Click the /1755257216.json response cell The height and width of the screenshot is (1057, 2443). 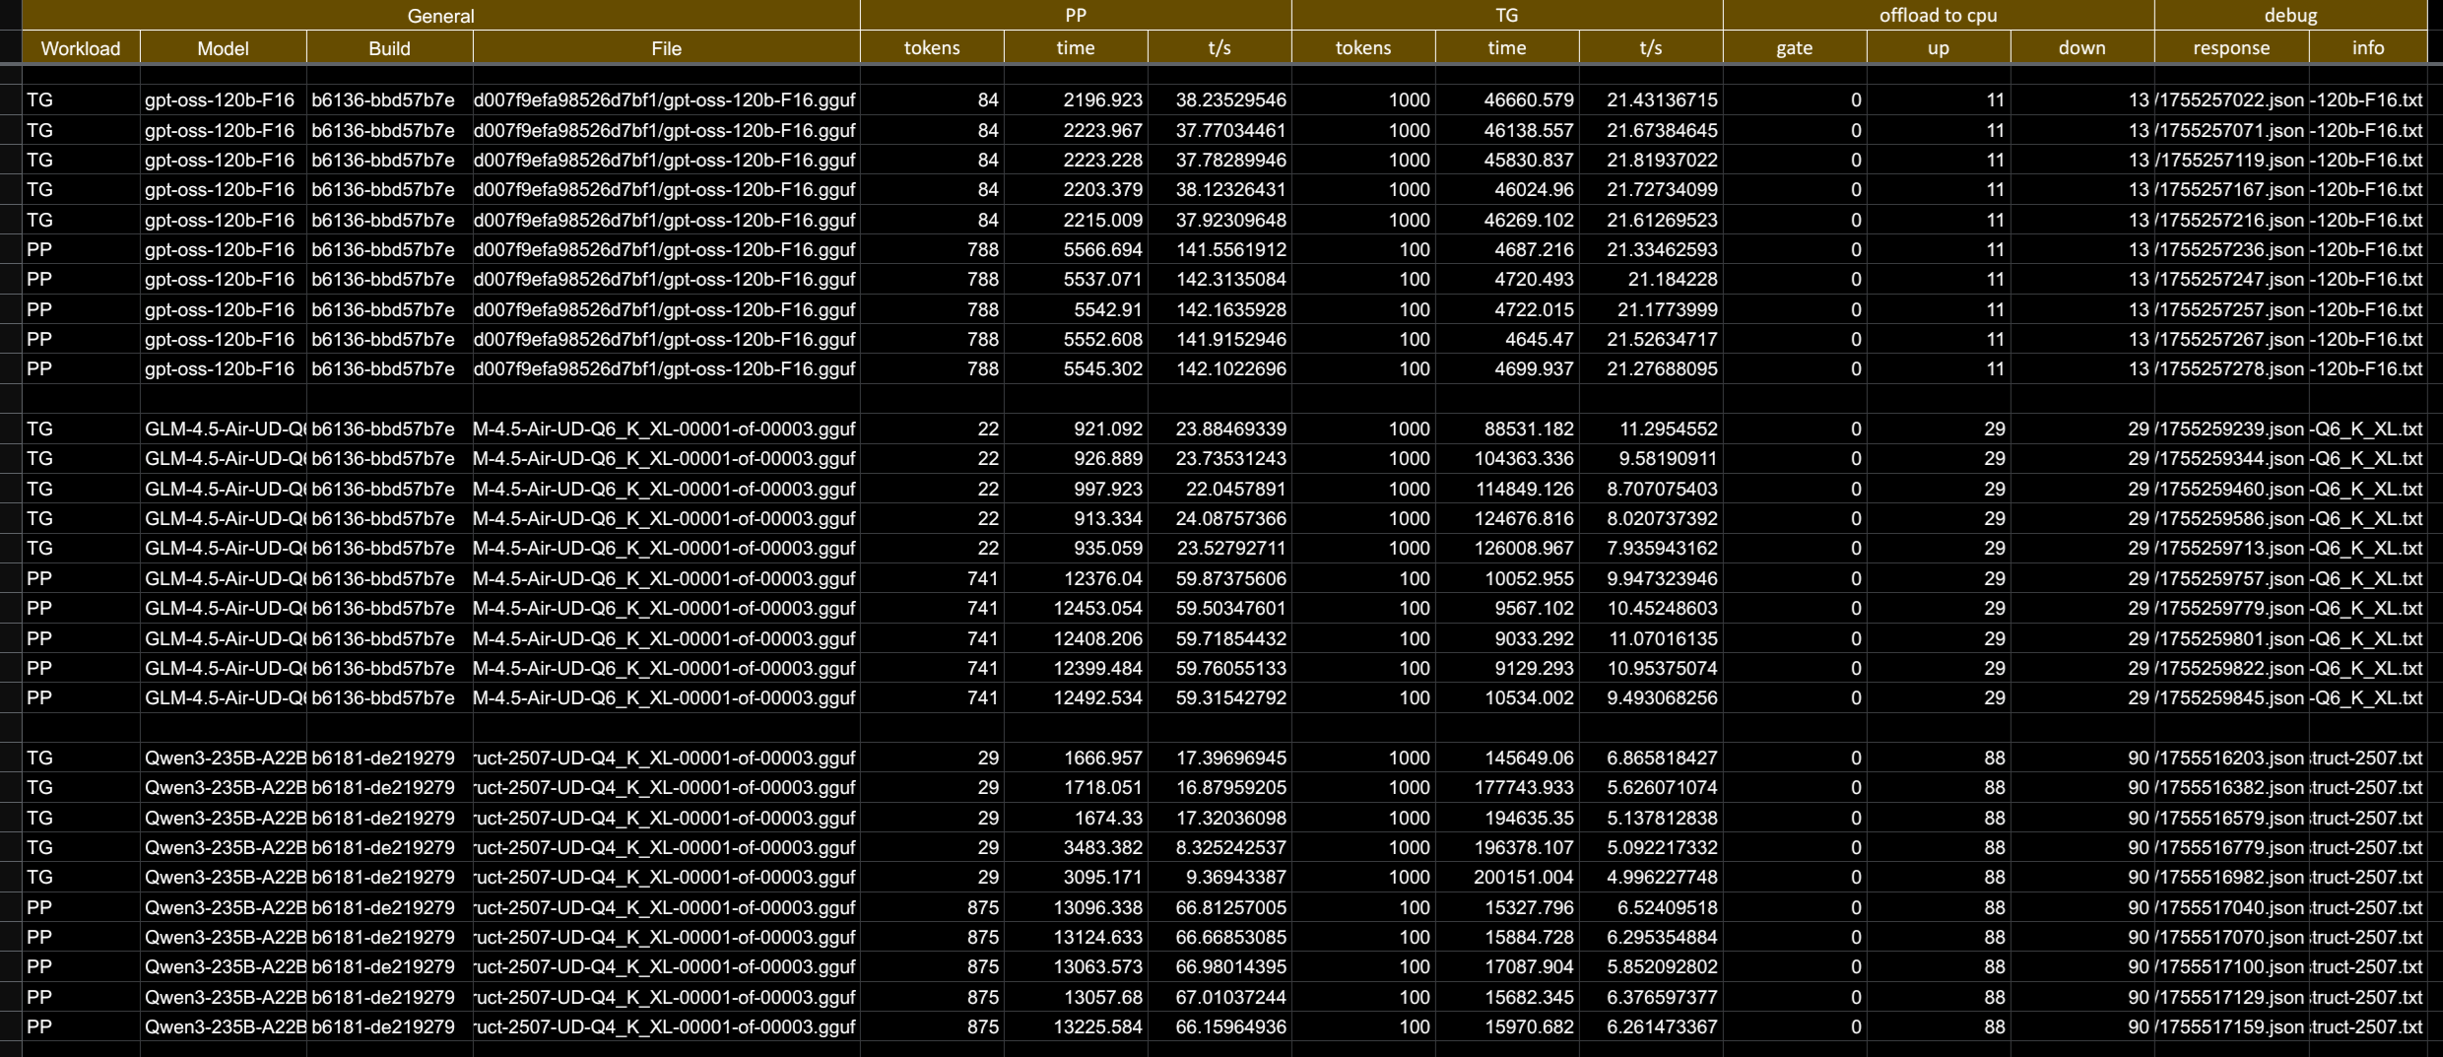click(2231, 220)
